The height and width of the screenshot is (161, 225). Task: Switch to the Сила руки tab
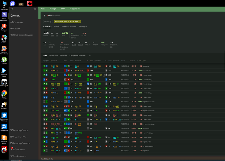tap(83, 26)
